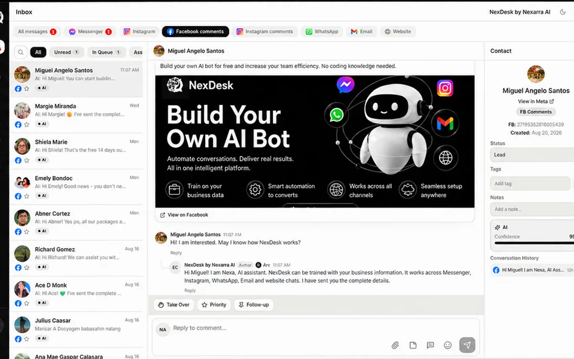Open the emoji picker icon

(x=448, y=345)
